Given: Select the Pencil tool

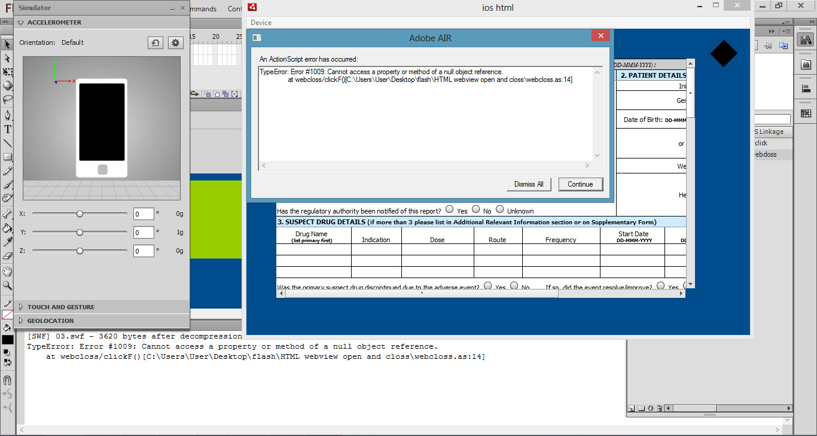Looking at the screenshot, I should click(7, 171).
